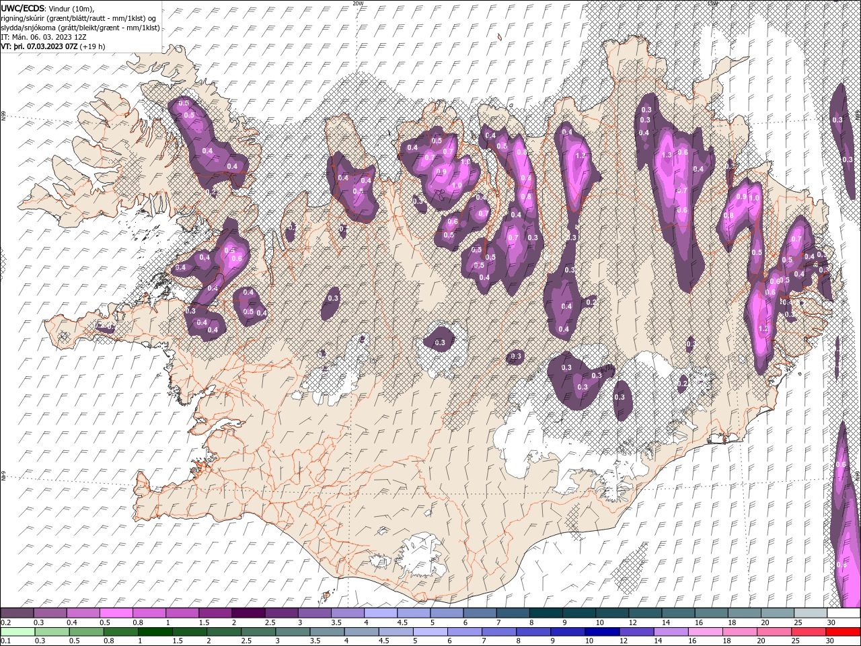Pick the lower legend bright red 30 swatch
861x646 pixels.
coord(842,632)
